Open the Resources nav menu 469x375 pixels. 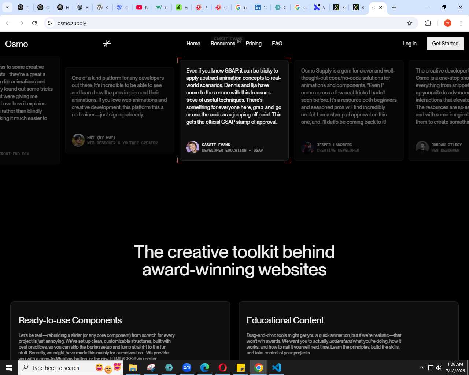[223, 44]
